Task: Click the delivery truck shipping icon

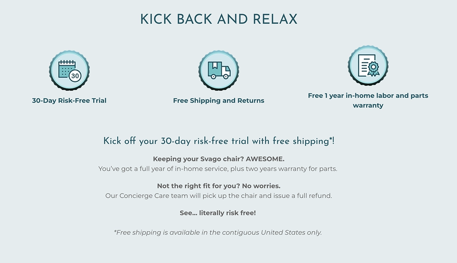Action: (x=219, y=70)
